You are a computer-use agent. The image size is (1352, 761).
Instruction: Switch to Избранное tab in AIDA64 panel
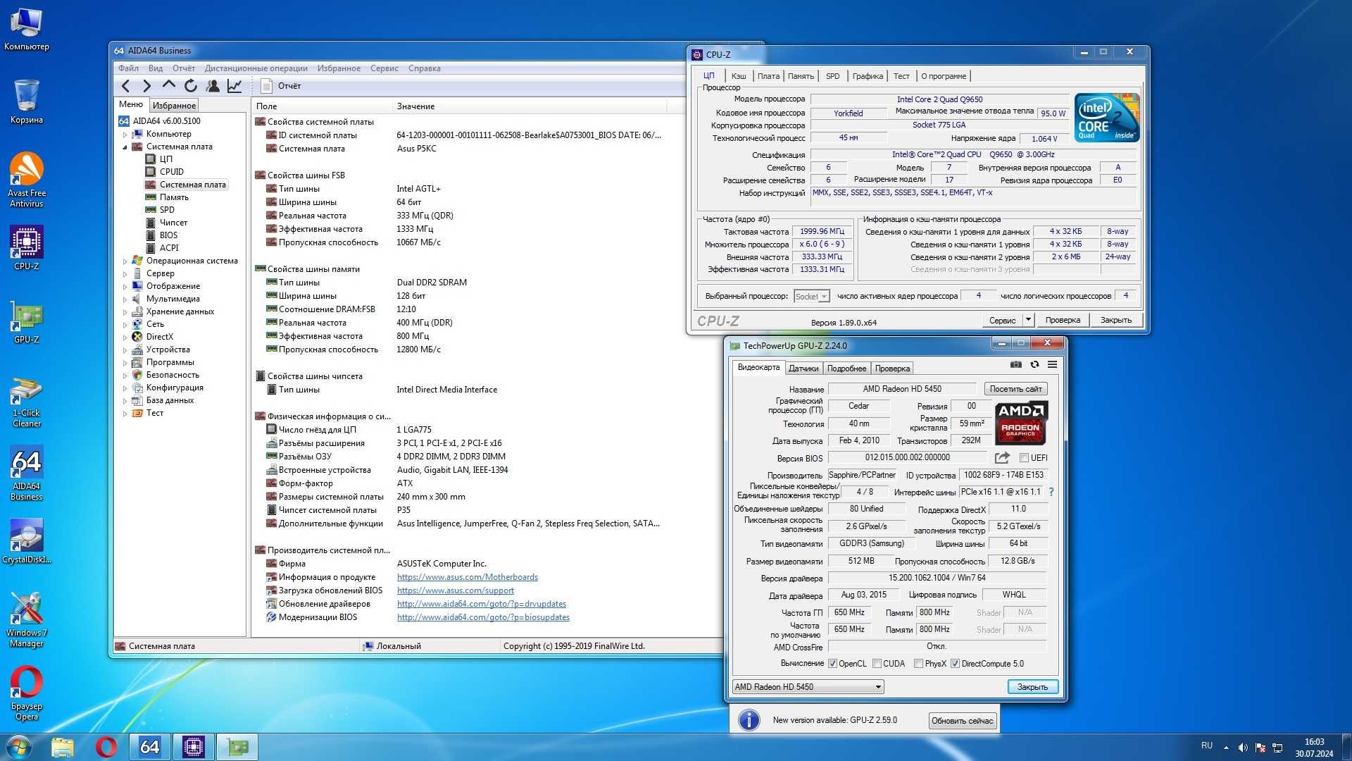174,106
